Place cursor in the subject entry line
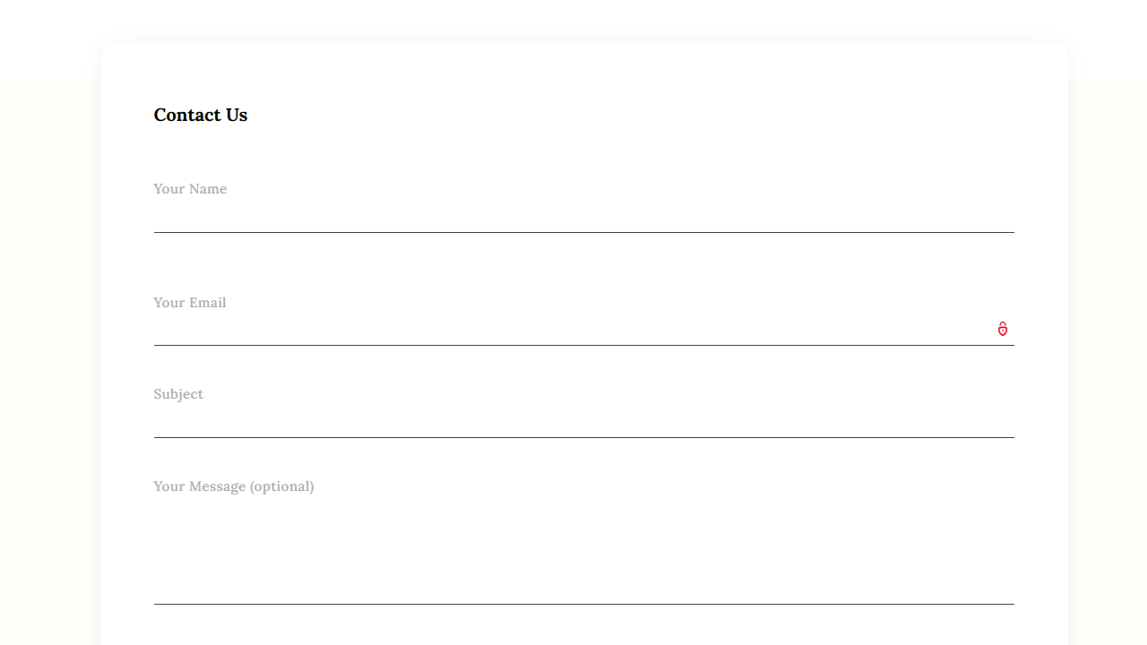 [582, 435]
